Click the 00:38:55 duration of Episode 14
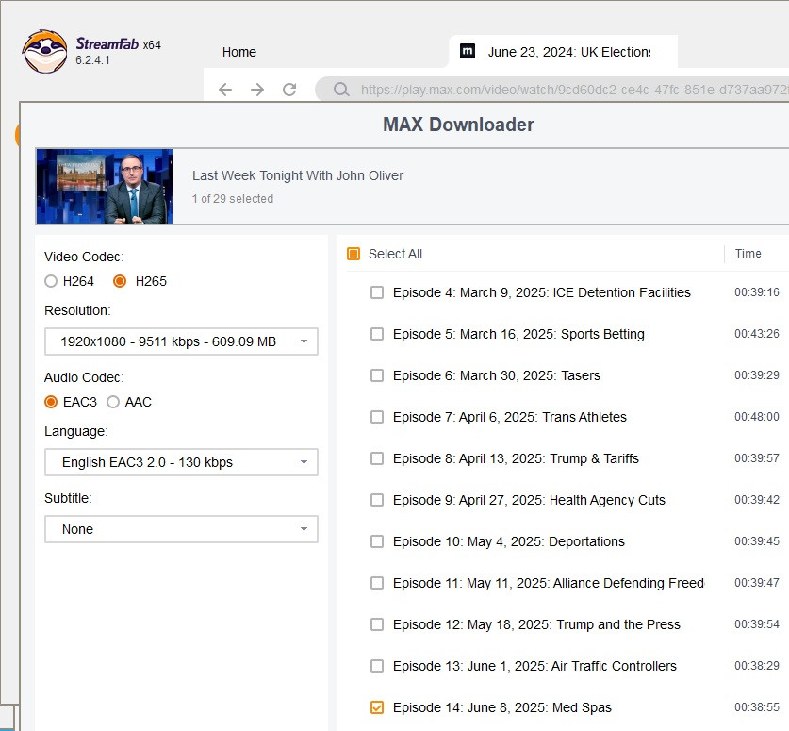This screenshot has width=789, height=731. pyautogui.click(x=757, y=707)
